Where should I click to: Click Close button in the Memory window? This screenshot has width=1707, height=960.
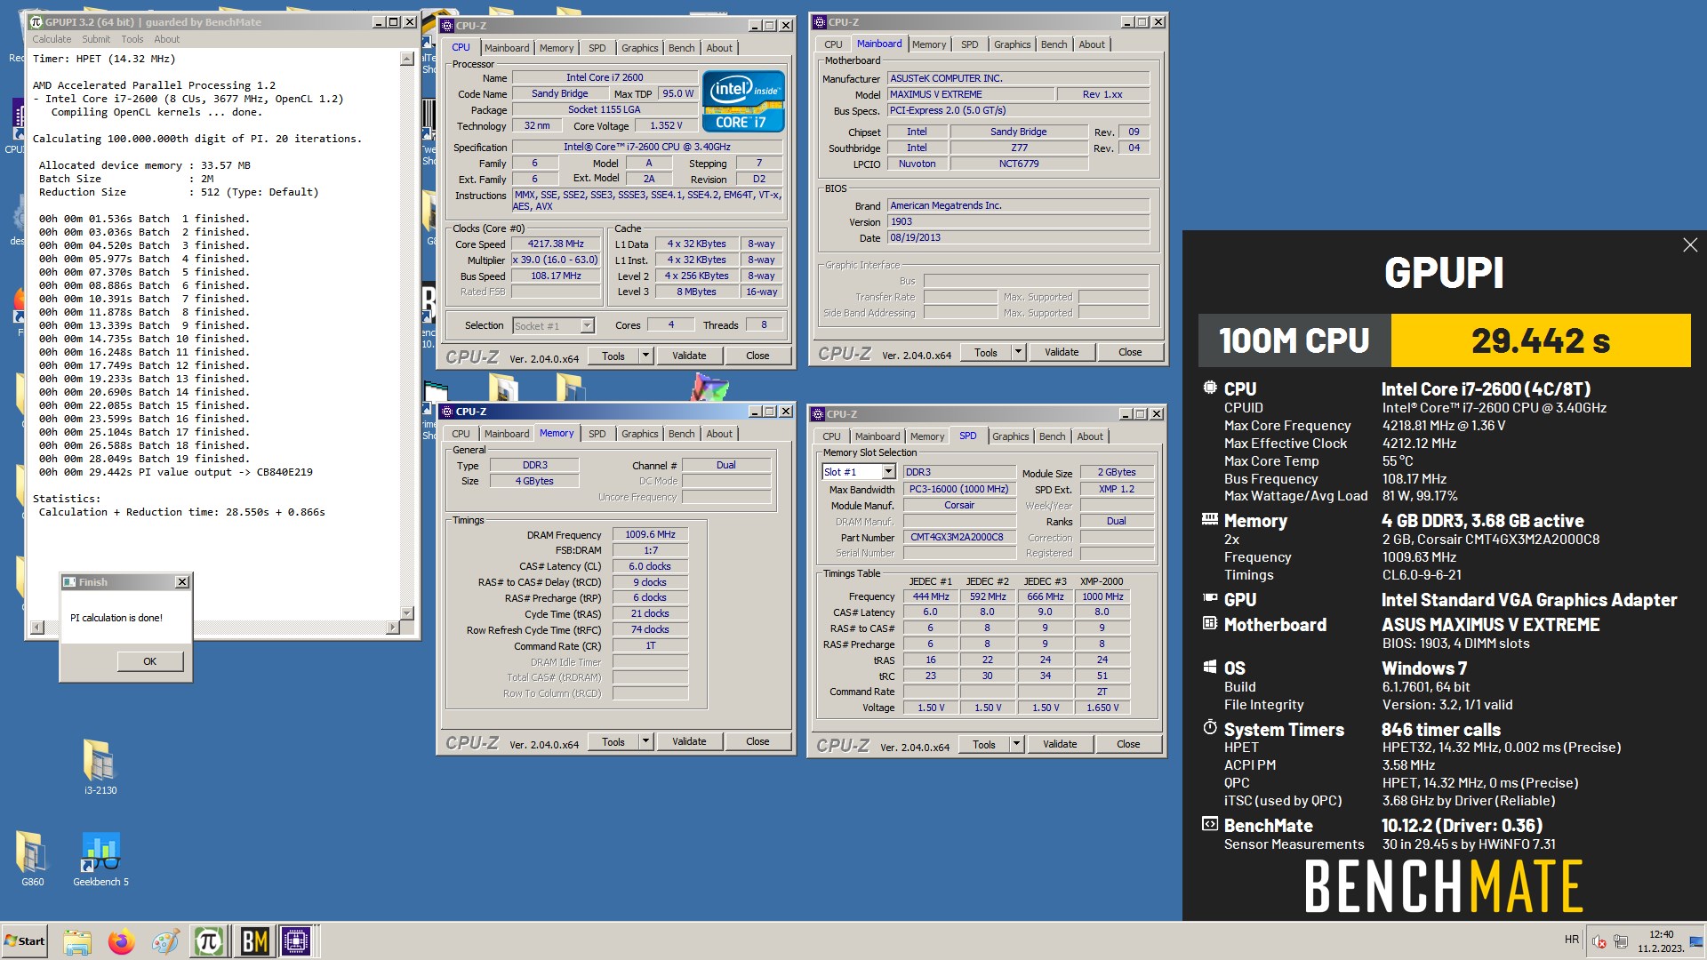(757, 741)
